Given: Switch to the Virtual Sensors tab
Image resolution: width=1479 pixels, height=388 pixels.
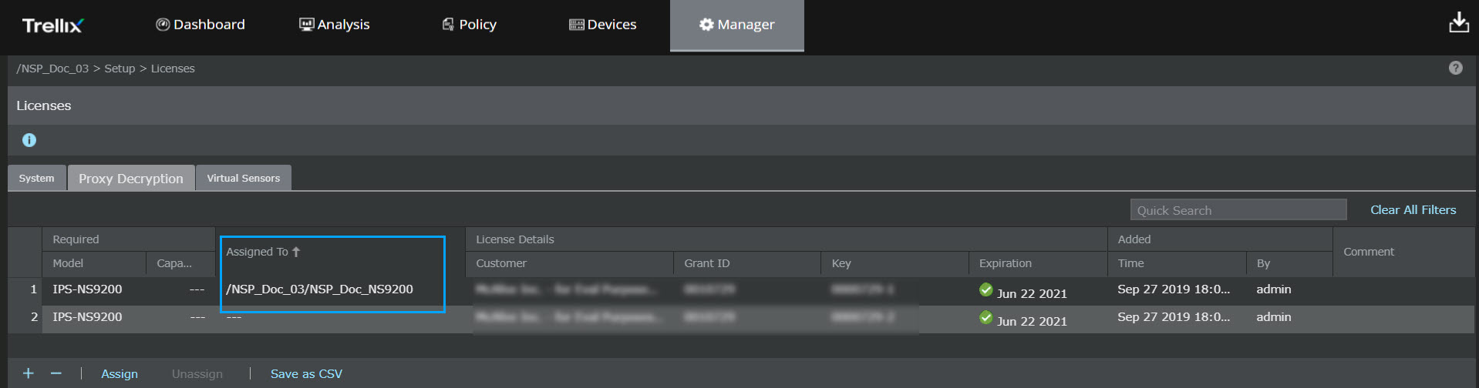Looking at the screenshot, I should [x=244, y=178].
